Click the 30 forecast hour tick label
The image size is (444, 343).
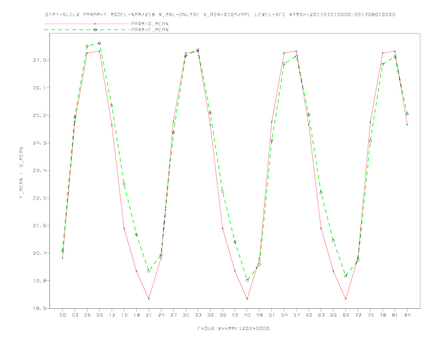click(186, 315)
